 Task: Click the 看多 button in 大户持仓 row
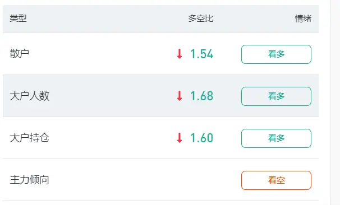click(x=276, y=138)
